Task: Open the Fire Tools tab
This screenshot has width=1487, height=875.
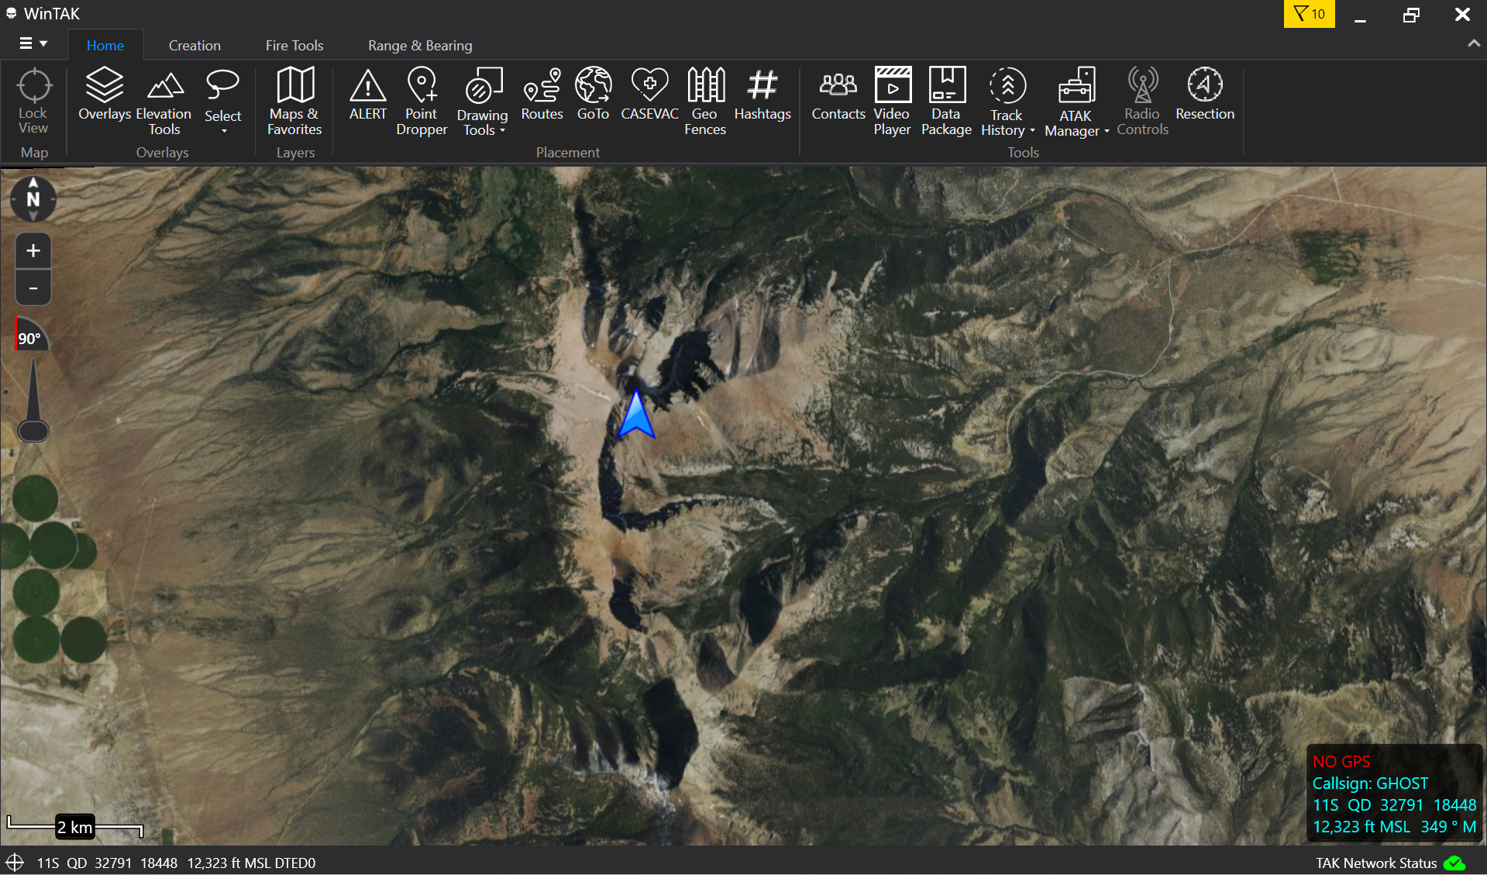Action: 294,45
